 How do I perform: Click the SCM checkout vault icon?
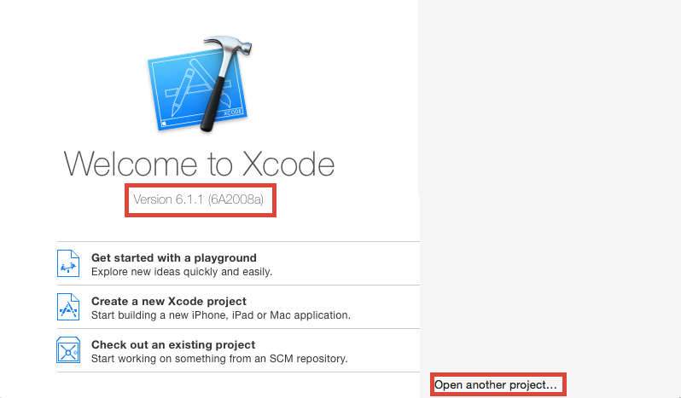click(x=68, y=351)
